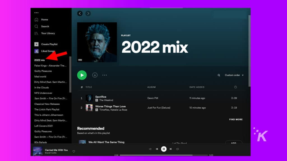The image size is (287, 161).
Task: Click the large 2022 mix playlist title
Action: coord(155,47)
